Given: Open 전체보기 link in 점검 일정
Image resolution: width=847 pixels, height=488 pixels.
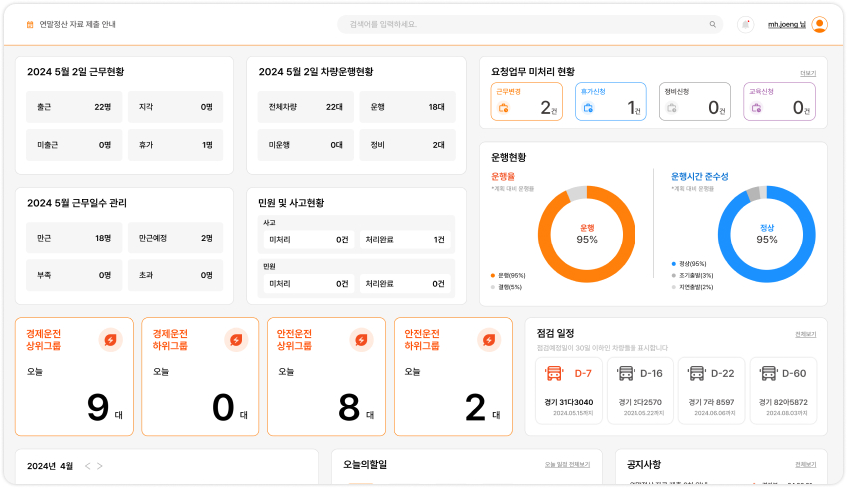Looking at the screenshot, I should point(805,334).
